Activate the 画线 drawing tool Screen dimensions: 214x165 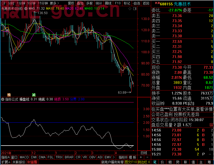click(108, 3)
